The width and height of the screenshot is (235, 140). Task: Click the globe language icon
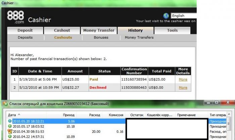pos(166,15)
